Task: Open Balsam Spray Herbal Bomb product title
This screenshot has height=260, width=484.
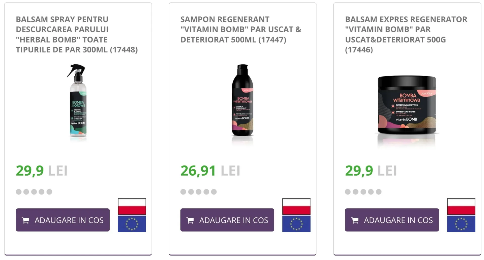Action: pyautogui.click(x=77, y=35)
